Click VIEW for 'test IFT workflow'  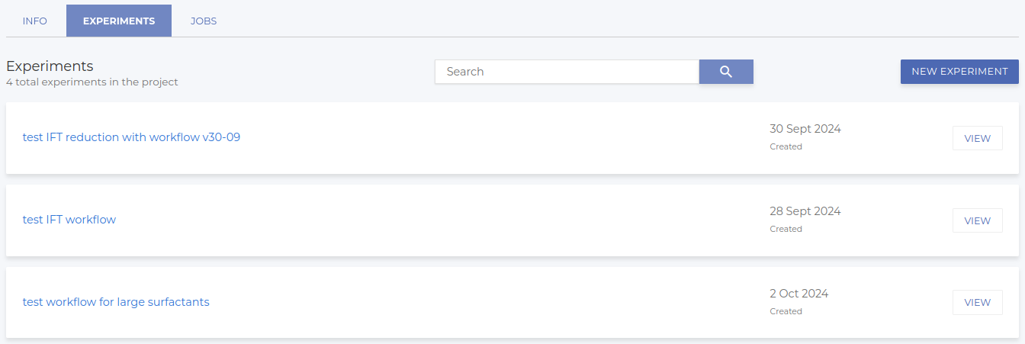(977, 220)
